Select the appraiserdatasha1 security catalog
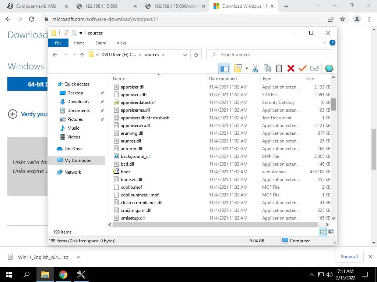This screenshot has height=282, width=377. pyautogui.click(x=138, y=102)
